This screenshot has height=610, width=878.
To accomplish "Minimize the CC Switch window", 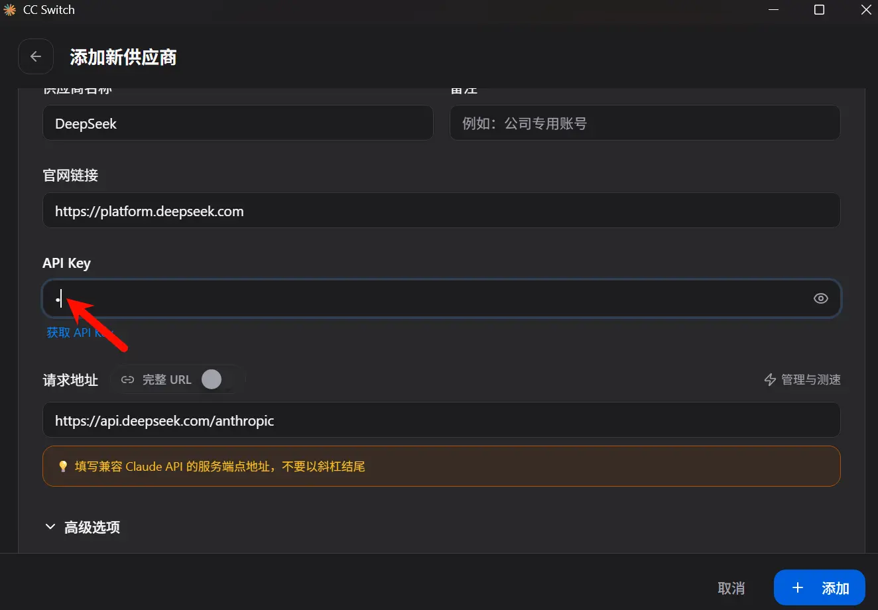I will pyautogui.click(x=774, y=10).
